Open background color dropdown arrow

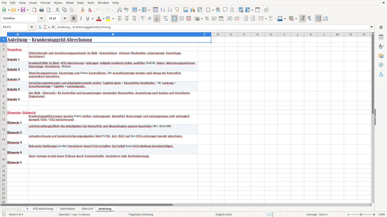(x=113, y=19)
